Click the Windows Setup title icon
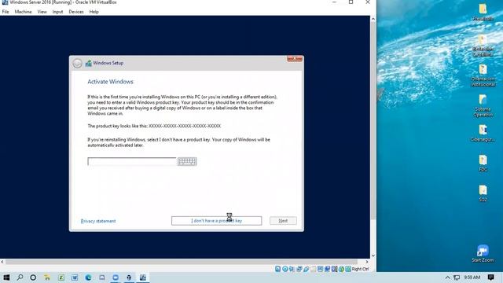 (x=88, y=63)
